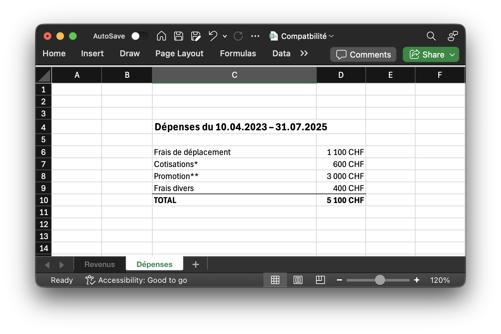Click the Ready status indicator

(62, 280)
